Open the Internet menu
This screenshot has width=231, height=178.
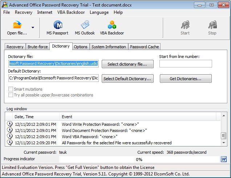point(45,12)
